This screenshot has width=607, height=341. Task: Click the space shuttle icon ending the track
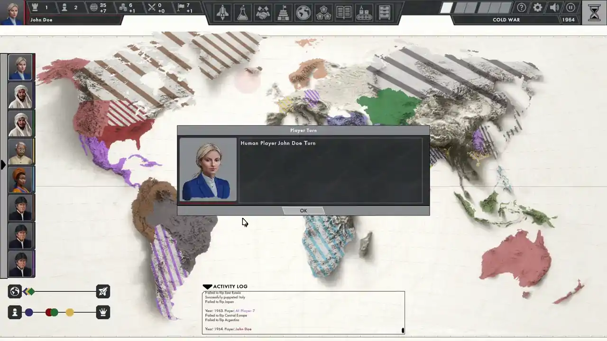click(x=103, y=291)
